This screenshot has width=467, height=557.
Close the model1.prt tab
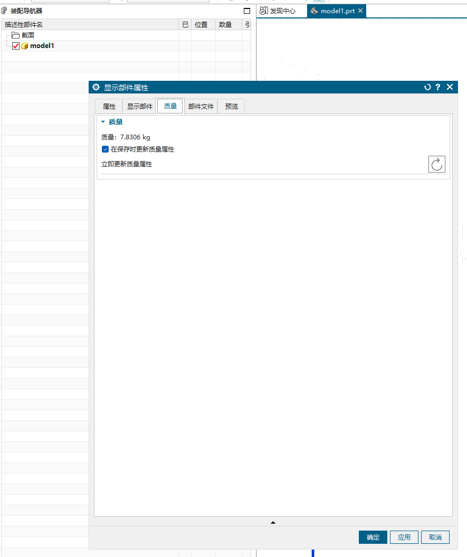(360, 11)
